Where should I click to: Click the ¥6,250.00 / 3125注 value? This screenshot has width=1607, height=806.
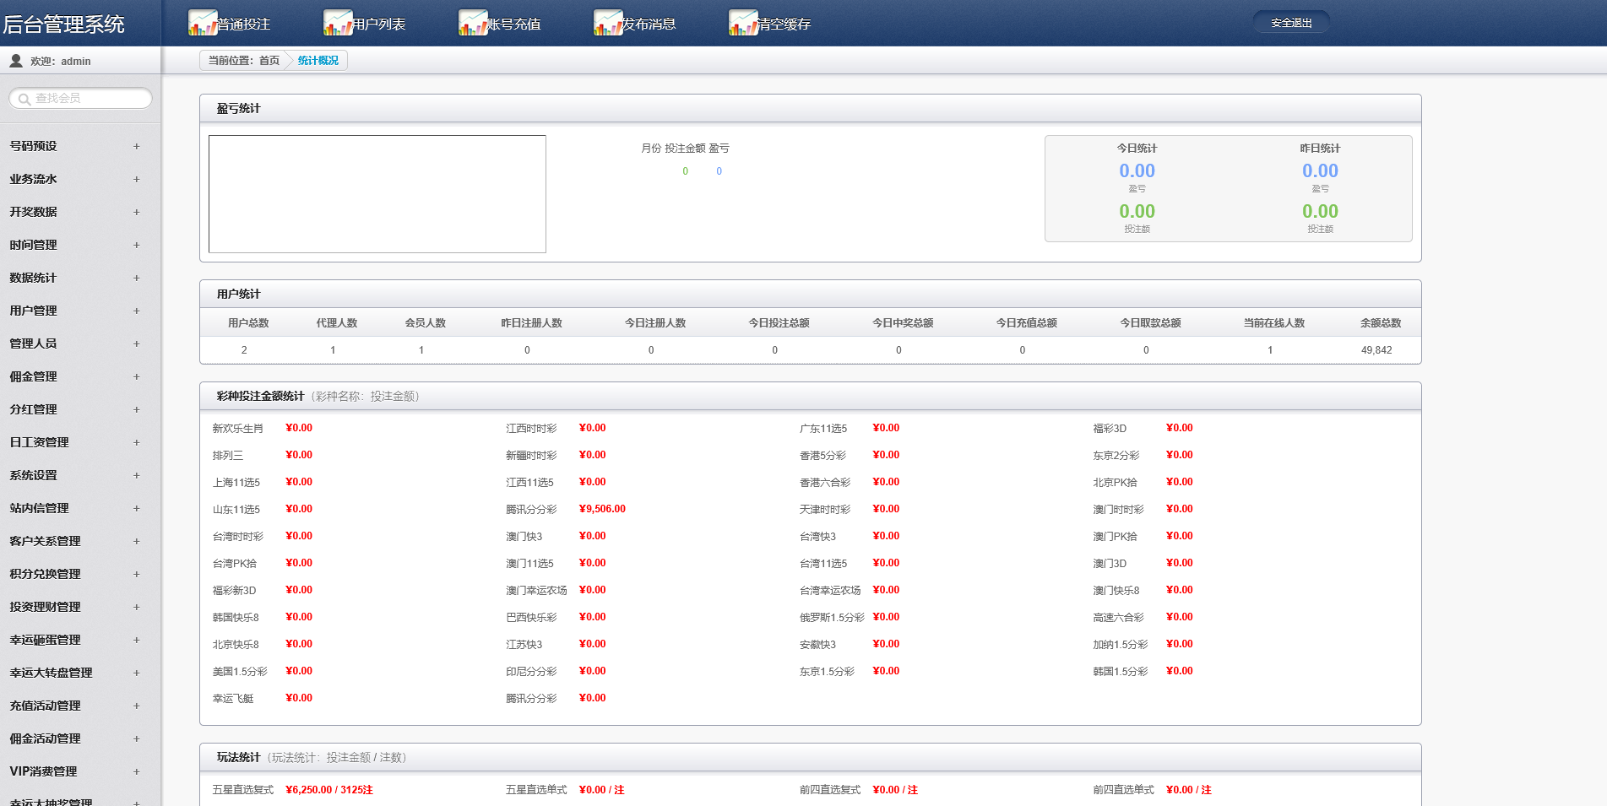(x=329, y=790)
